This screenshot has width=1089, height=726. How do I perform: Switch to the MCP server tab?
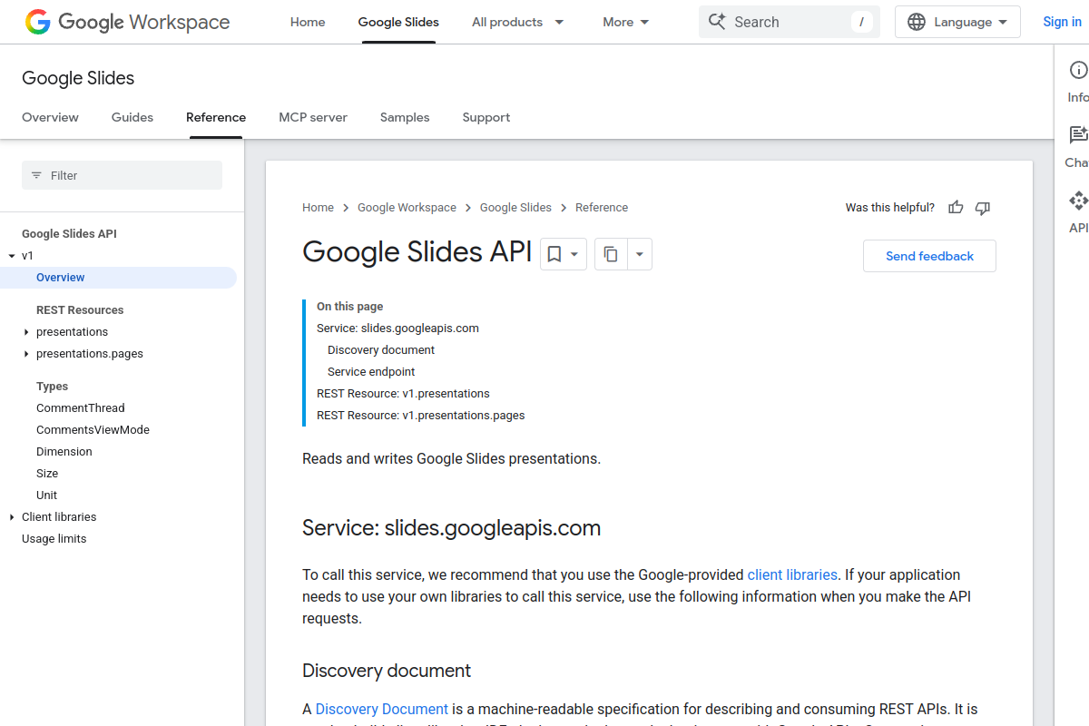[x=313, y=117]
